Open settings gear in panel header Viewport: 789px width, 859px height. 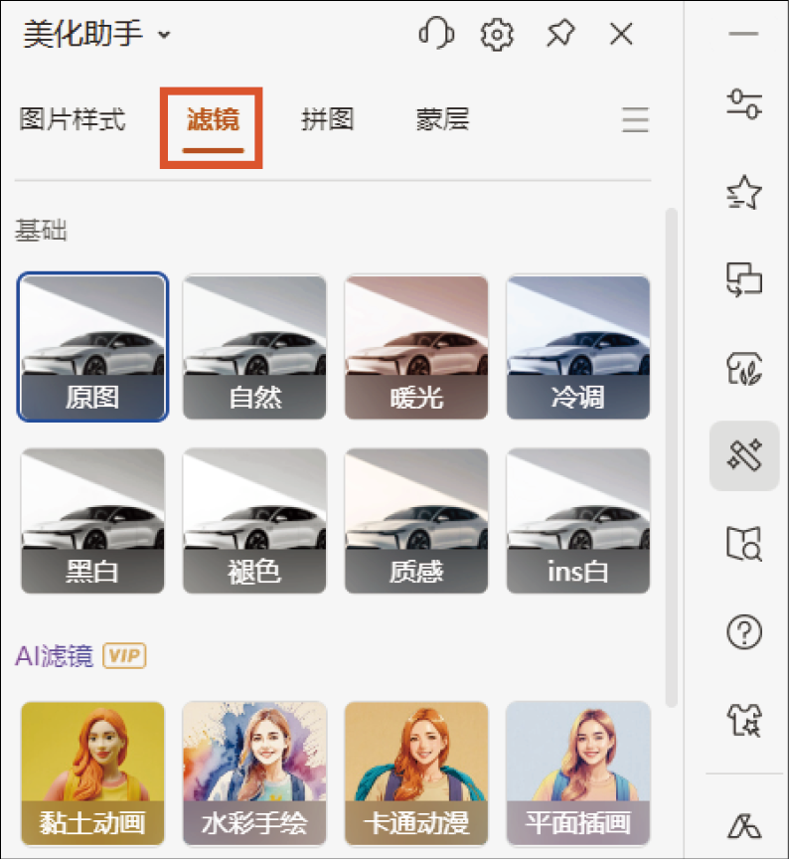click(497, 35)
